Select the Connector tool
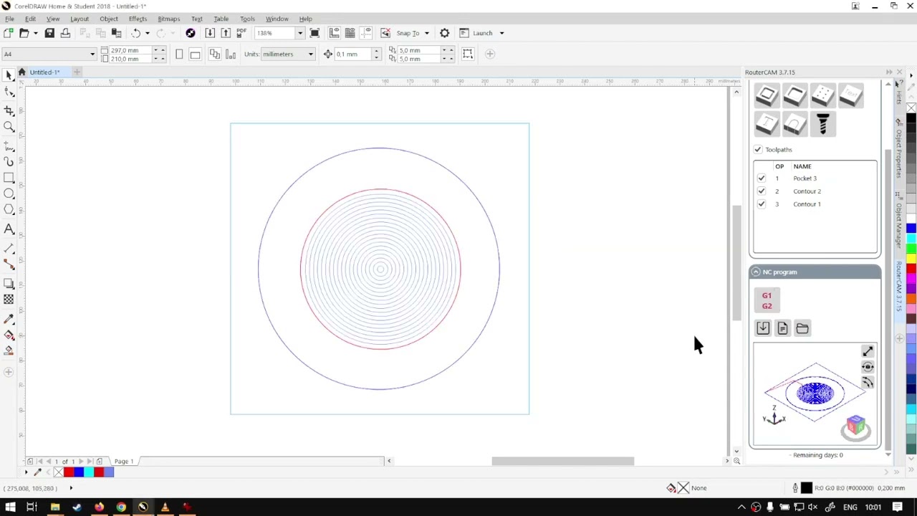917x516 pixels. tap(9, 265)
